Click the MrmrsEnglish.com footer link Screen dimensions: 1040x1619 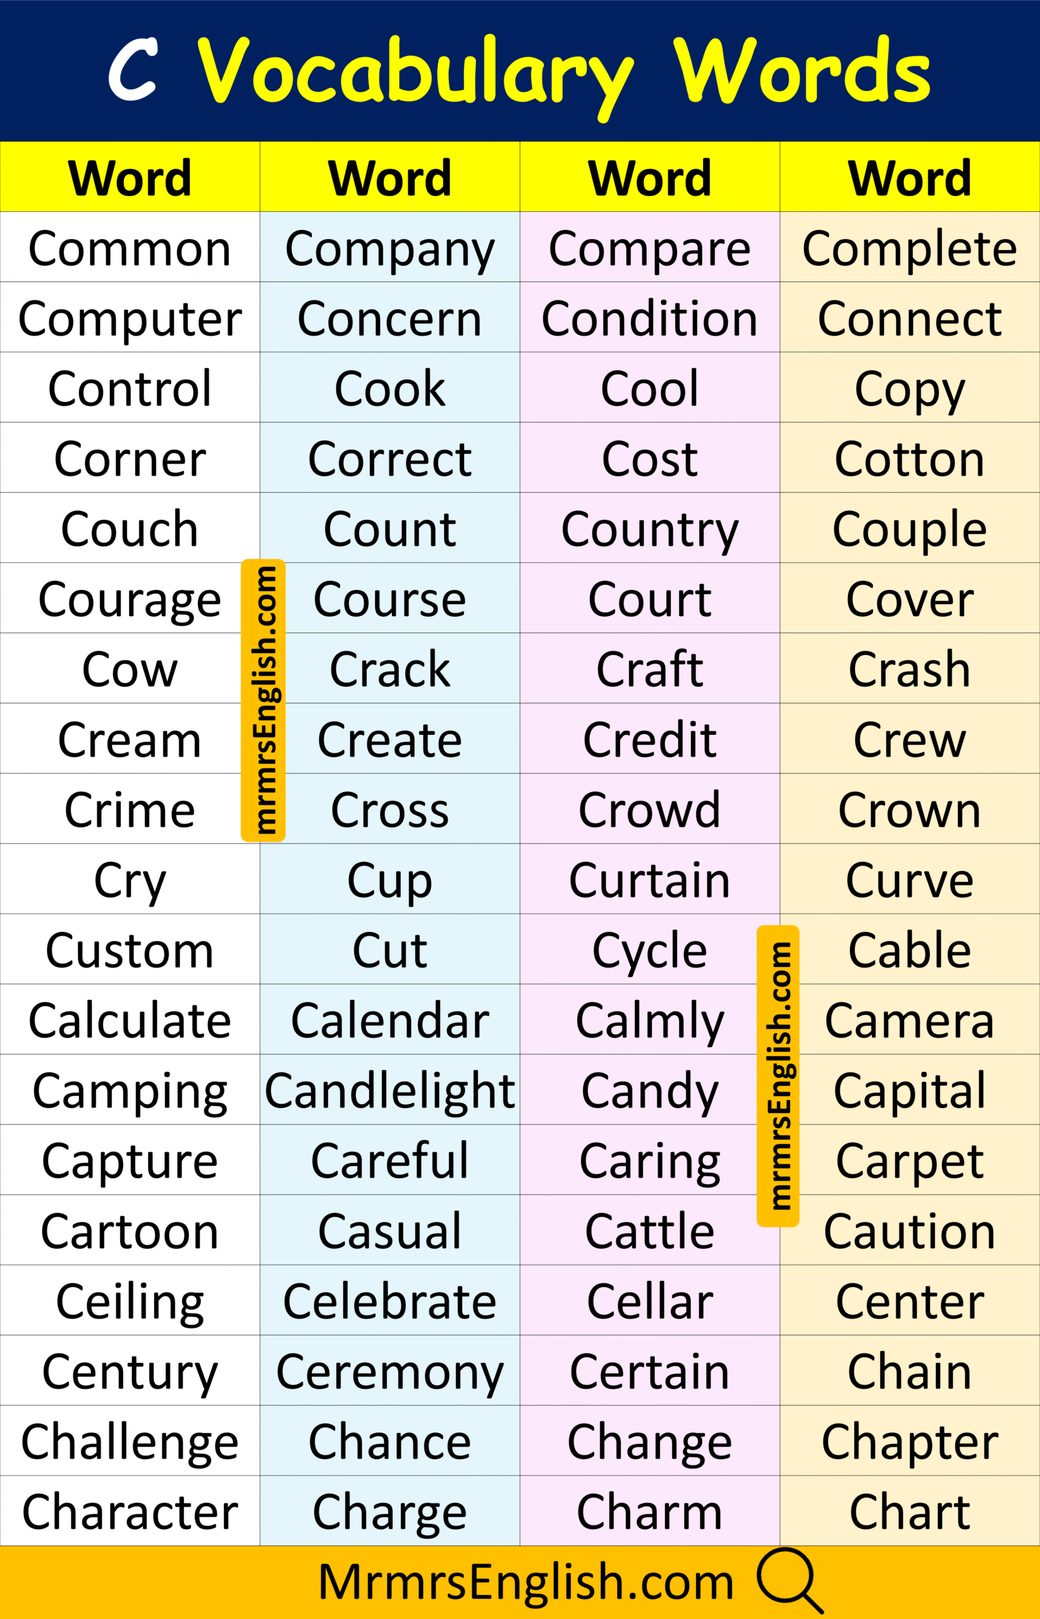click(x=525, y=1582)
